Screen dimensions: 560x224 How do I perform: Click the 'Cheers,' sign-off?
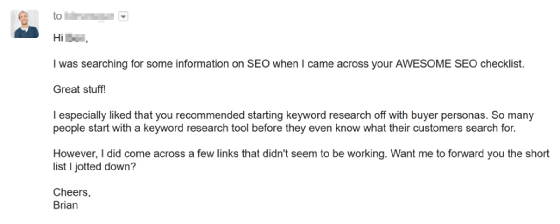click(x=68, y=192)
